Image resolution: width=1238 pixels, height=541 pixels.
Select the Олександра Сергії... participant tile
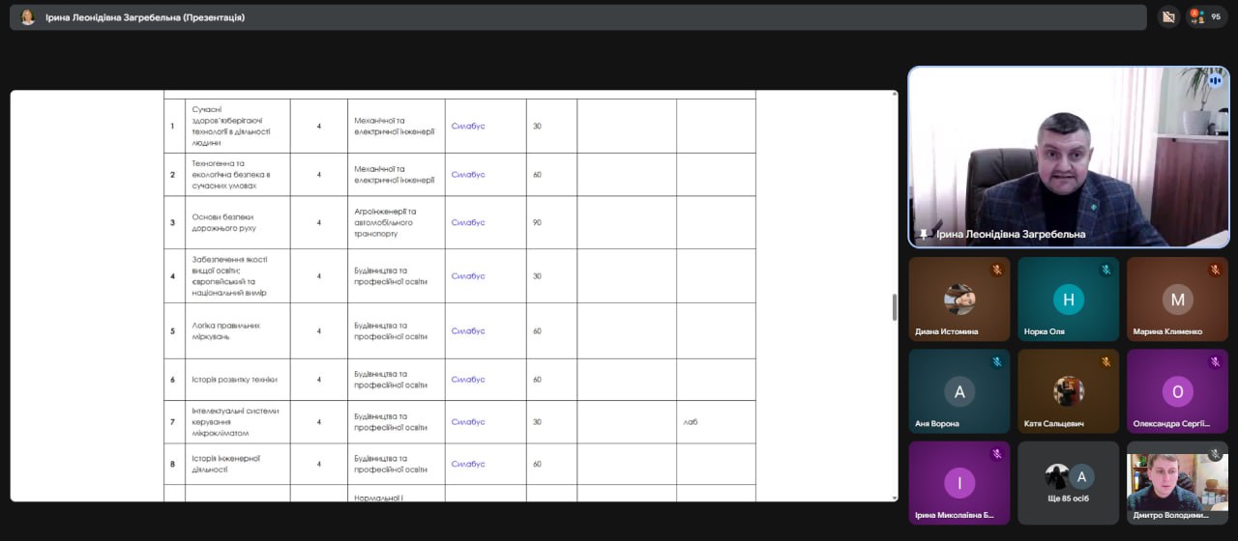pyautogui.click(x=1177, y=391)
